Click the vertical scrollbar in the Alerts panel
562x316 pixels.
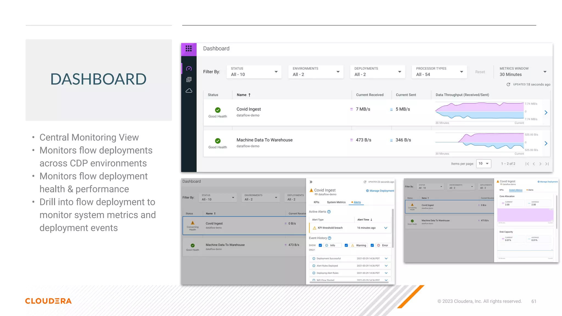pos(393,228)
